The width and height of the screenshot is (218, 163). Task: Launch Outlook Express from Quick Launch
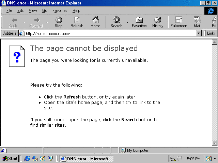pyautogui.click(x=35, y=159)
